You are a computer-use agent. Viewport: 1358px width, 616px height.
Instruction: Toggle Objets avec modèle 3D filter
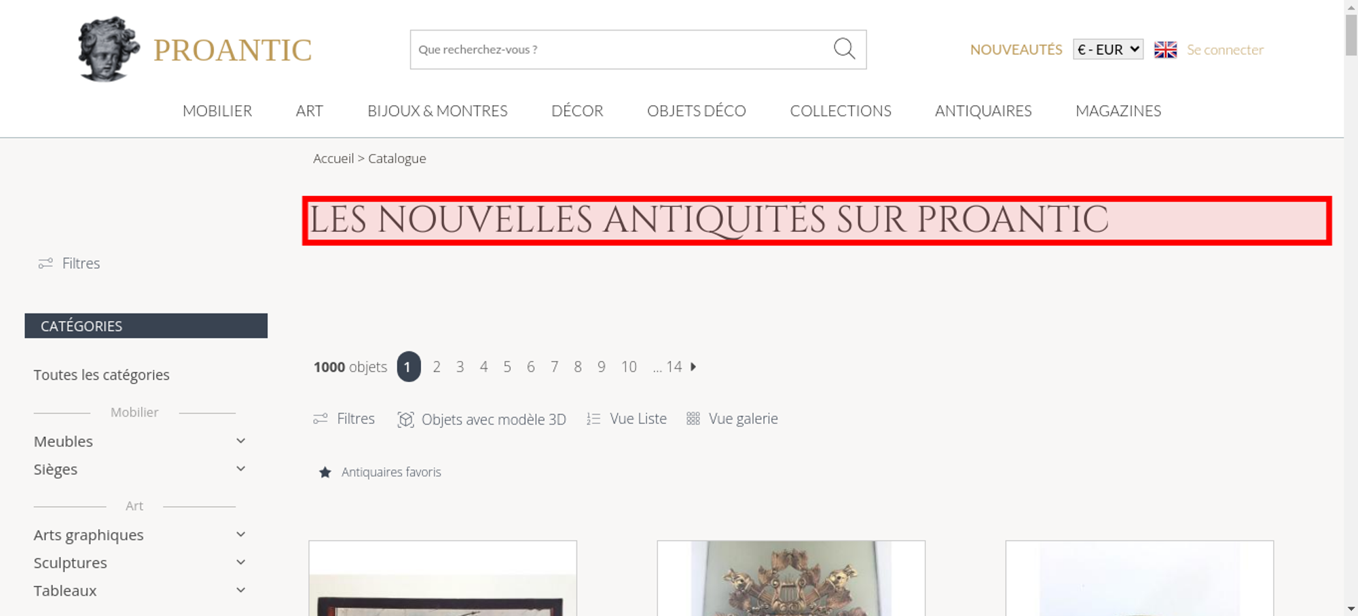tap(481, 419)
